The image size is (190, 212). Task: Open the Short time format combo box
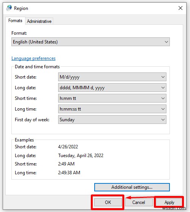112,98
